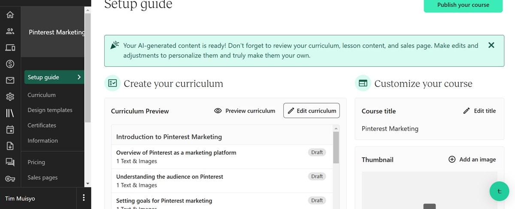Open the devices/products sidebar icon
The image size is (515, 209).
pos(10,48)
